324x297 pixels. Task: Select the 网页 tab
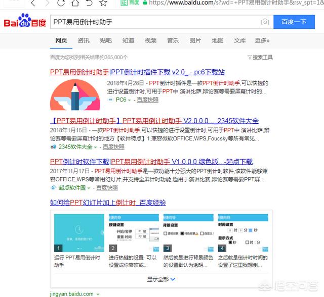[61, 40]
